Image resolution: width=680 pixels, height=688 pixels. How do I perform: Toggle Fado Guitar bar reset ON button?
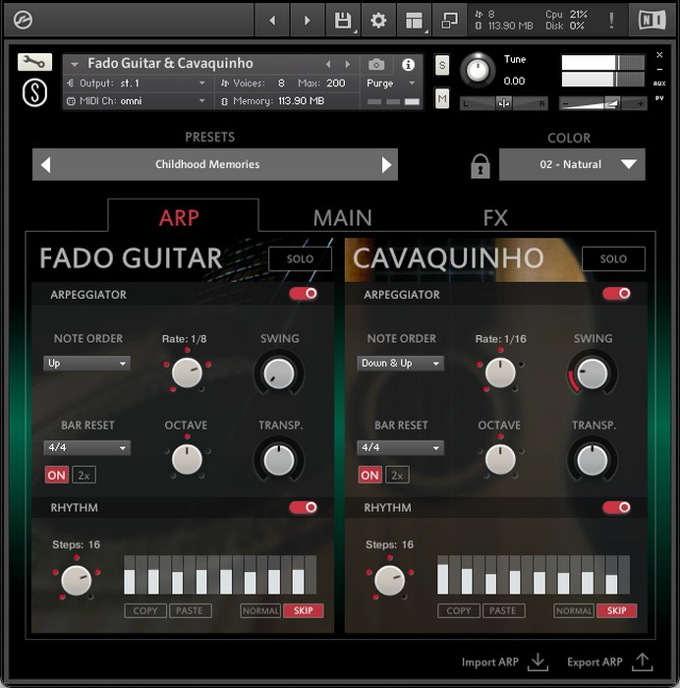[57, 475]
